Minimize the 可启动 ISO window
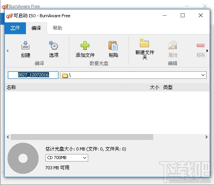The height and width of the screenshot is (185, 214). point(165,15)
